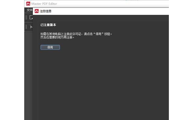Click the text line starting 如需在其他电脑上注册

[x=76, y=34]
